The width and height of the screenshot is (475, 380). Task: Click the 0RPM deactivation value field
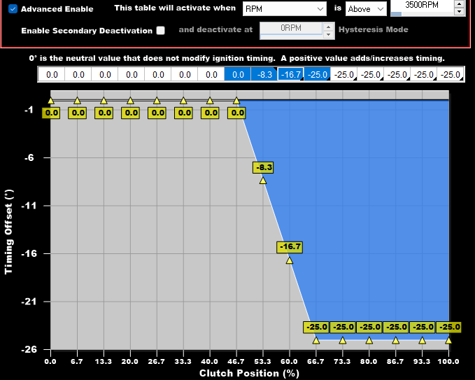[290, 30]
